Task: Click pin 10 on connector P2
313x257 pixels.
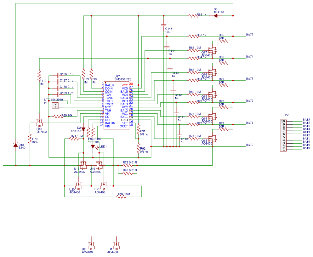Action: coord(283,121)
